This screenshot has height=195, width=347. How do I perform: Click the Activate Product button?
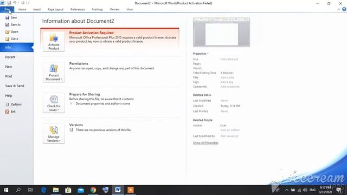54,41
